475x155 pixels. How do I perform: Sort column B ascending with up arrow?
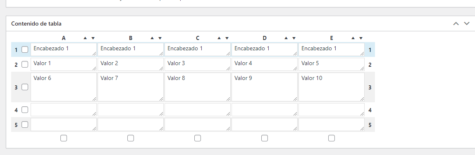[152, 38]
